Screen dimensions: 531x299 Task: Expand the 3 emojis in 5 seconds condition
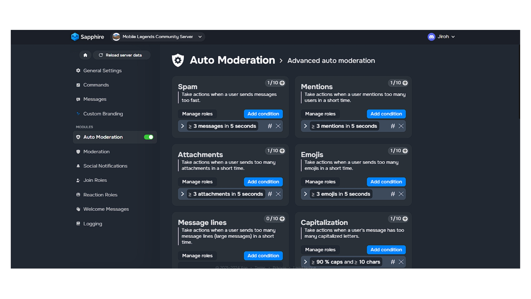(305, 194)
